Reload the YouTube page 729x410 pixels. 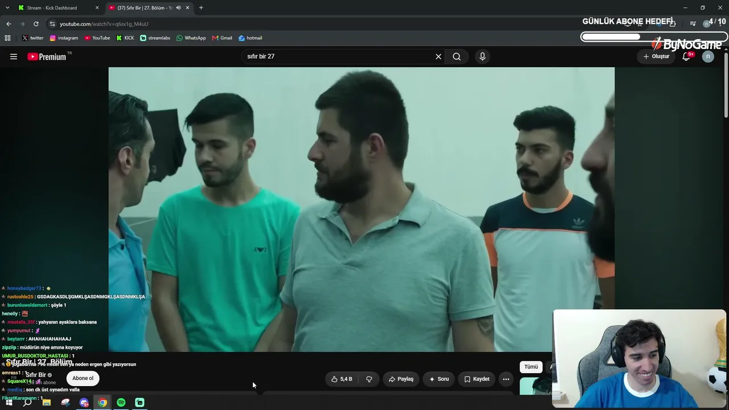36,24
